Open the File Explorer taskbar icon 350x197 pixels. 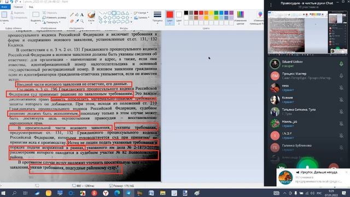(x=162, y=193)
